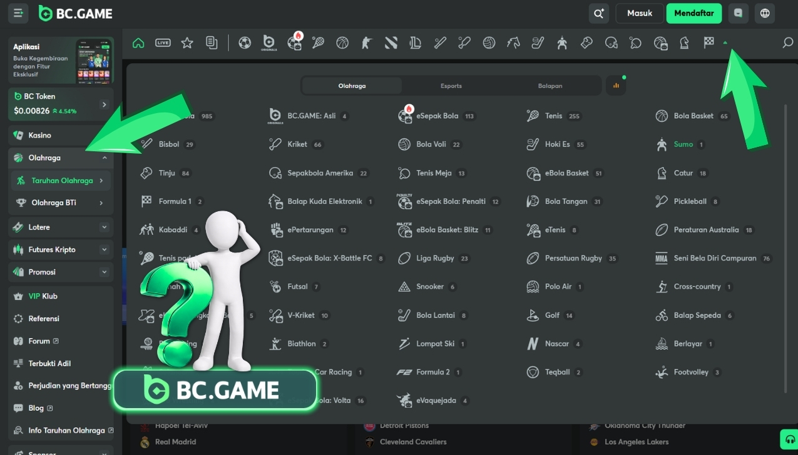Click the green Mendaftar button
Screen dimensions: 798x455
pyautogui.click(x=694, y=13)
